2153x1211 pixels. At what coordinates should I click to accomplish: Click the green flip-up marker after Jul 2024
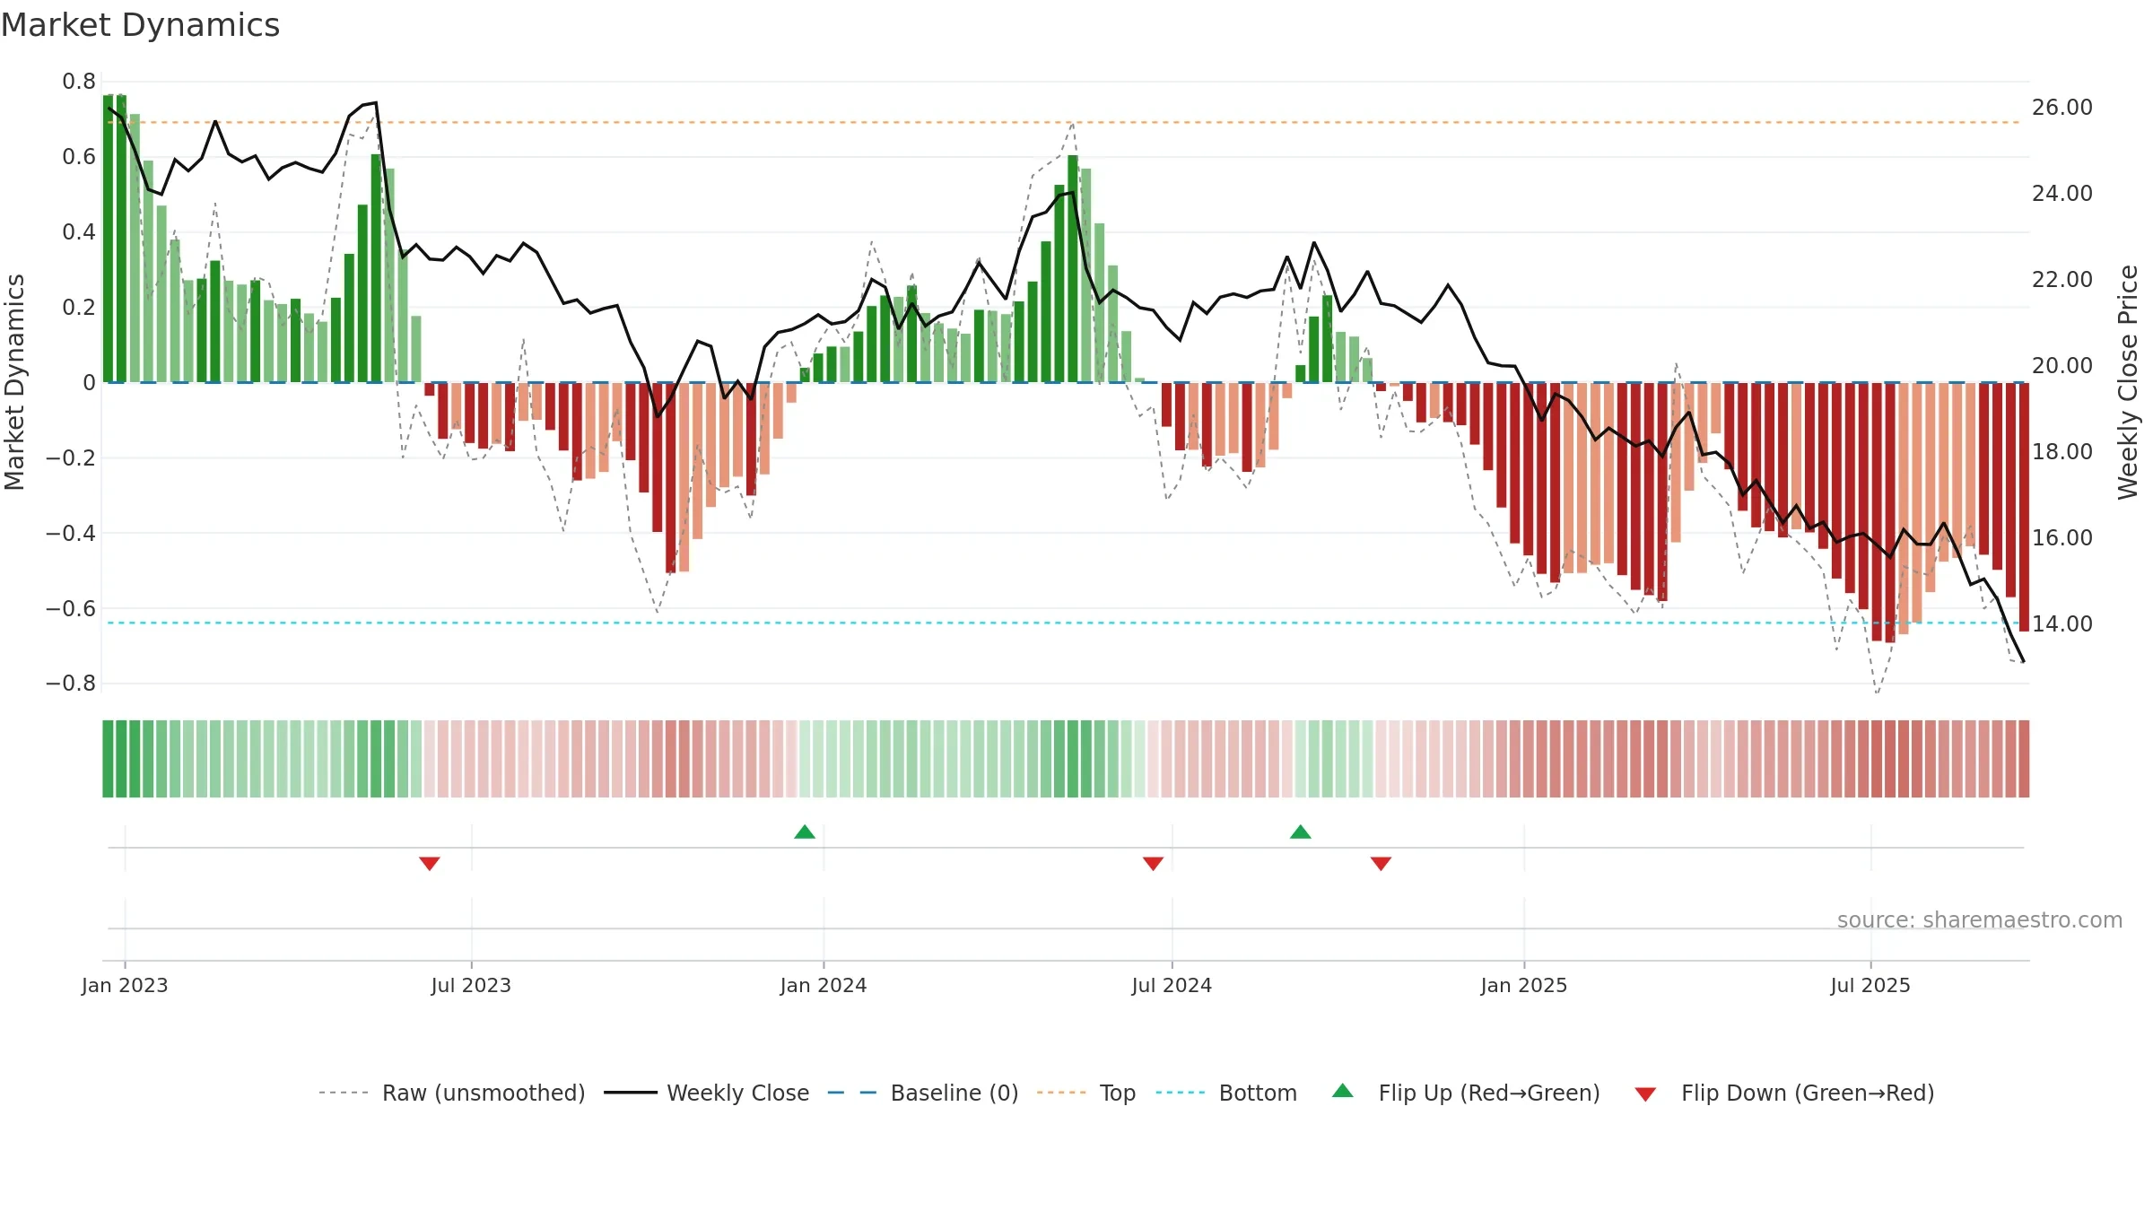tap(1301, 832)
